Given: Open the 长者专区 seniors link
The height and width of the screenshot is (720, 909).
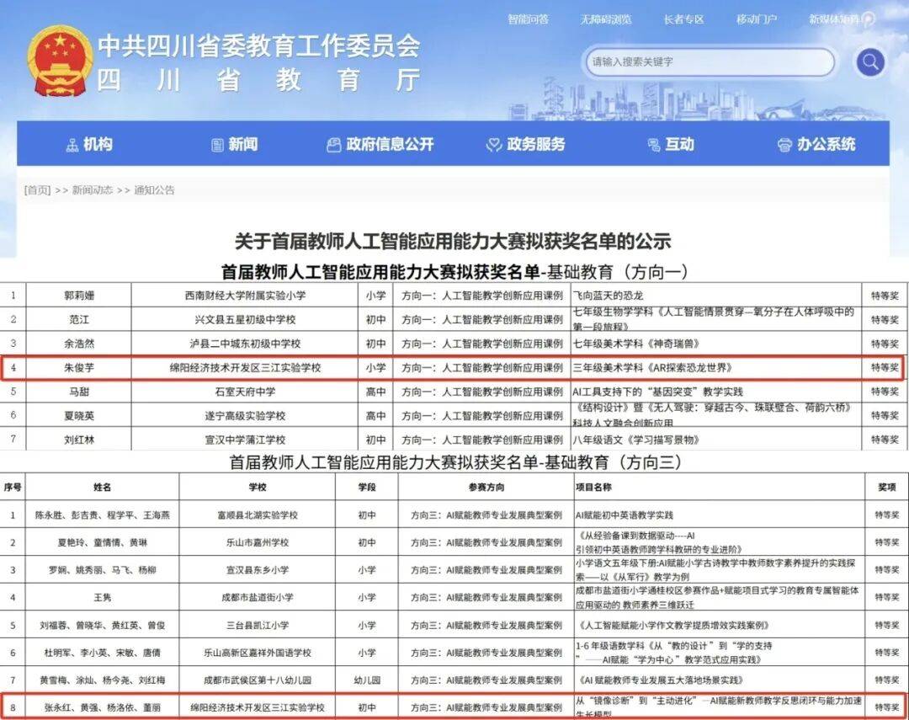Looking at the screenshot, I should 683,19.
